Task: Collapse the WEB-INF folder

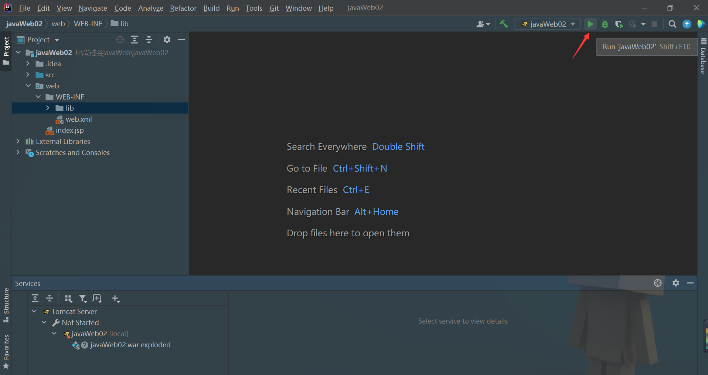Action: [38, 97]
